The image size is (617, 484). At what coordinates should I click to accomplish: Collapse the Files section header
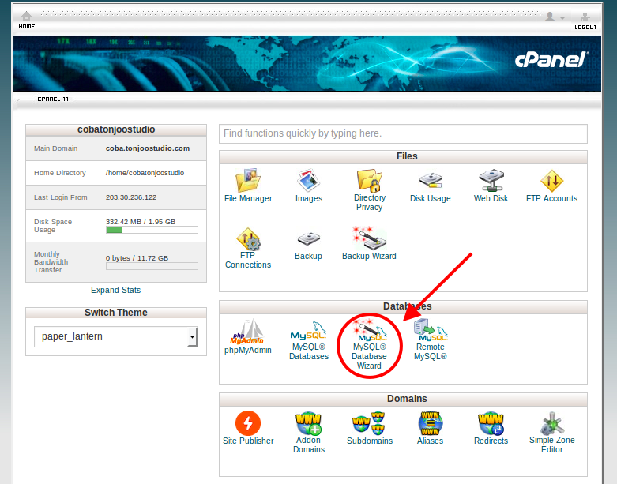pos(403,156)
